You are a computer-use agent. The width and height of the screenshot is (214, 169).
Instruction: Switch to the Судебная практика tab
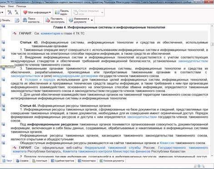[62, 161]
